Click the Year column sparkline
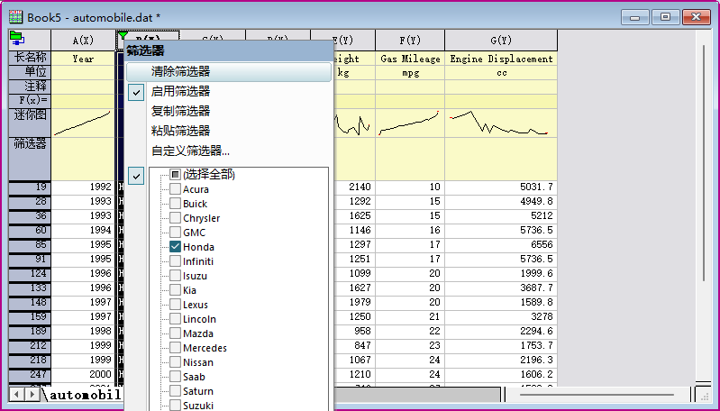Screen dimensions: 720x411 [83, 122]
